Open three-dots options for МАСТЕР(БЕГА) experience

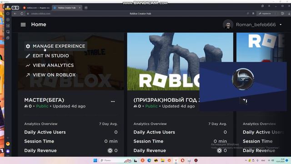pos(113,102)
